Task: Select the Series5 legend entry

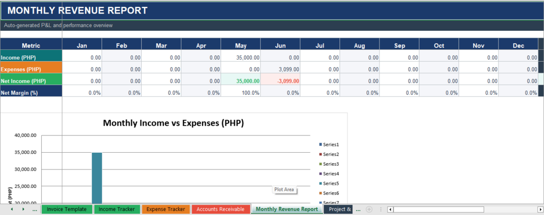Action: pyautogui.click(x=329, y=184)
